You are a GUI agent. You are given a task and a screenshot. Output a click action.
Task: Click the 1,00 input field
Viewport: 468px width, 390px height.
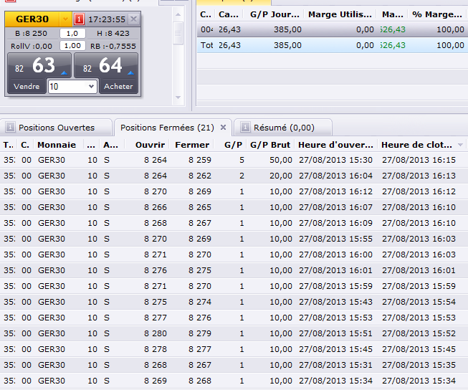(72, 45)
